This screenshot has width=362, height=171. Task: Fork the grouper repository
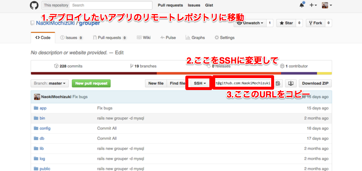316,23
